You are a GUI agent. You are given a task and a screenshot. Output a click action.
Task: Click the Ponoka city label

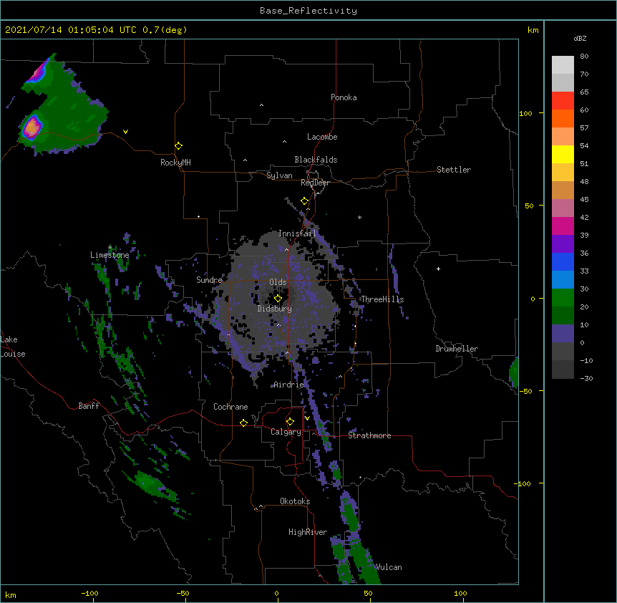[x=344, y=97]
